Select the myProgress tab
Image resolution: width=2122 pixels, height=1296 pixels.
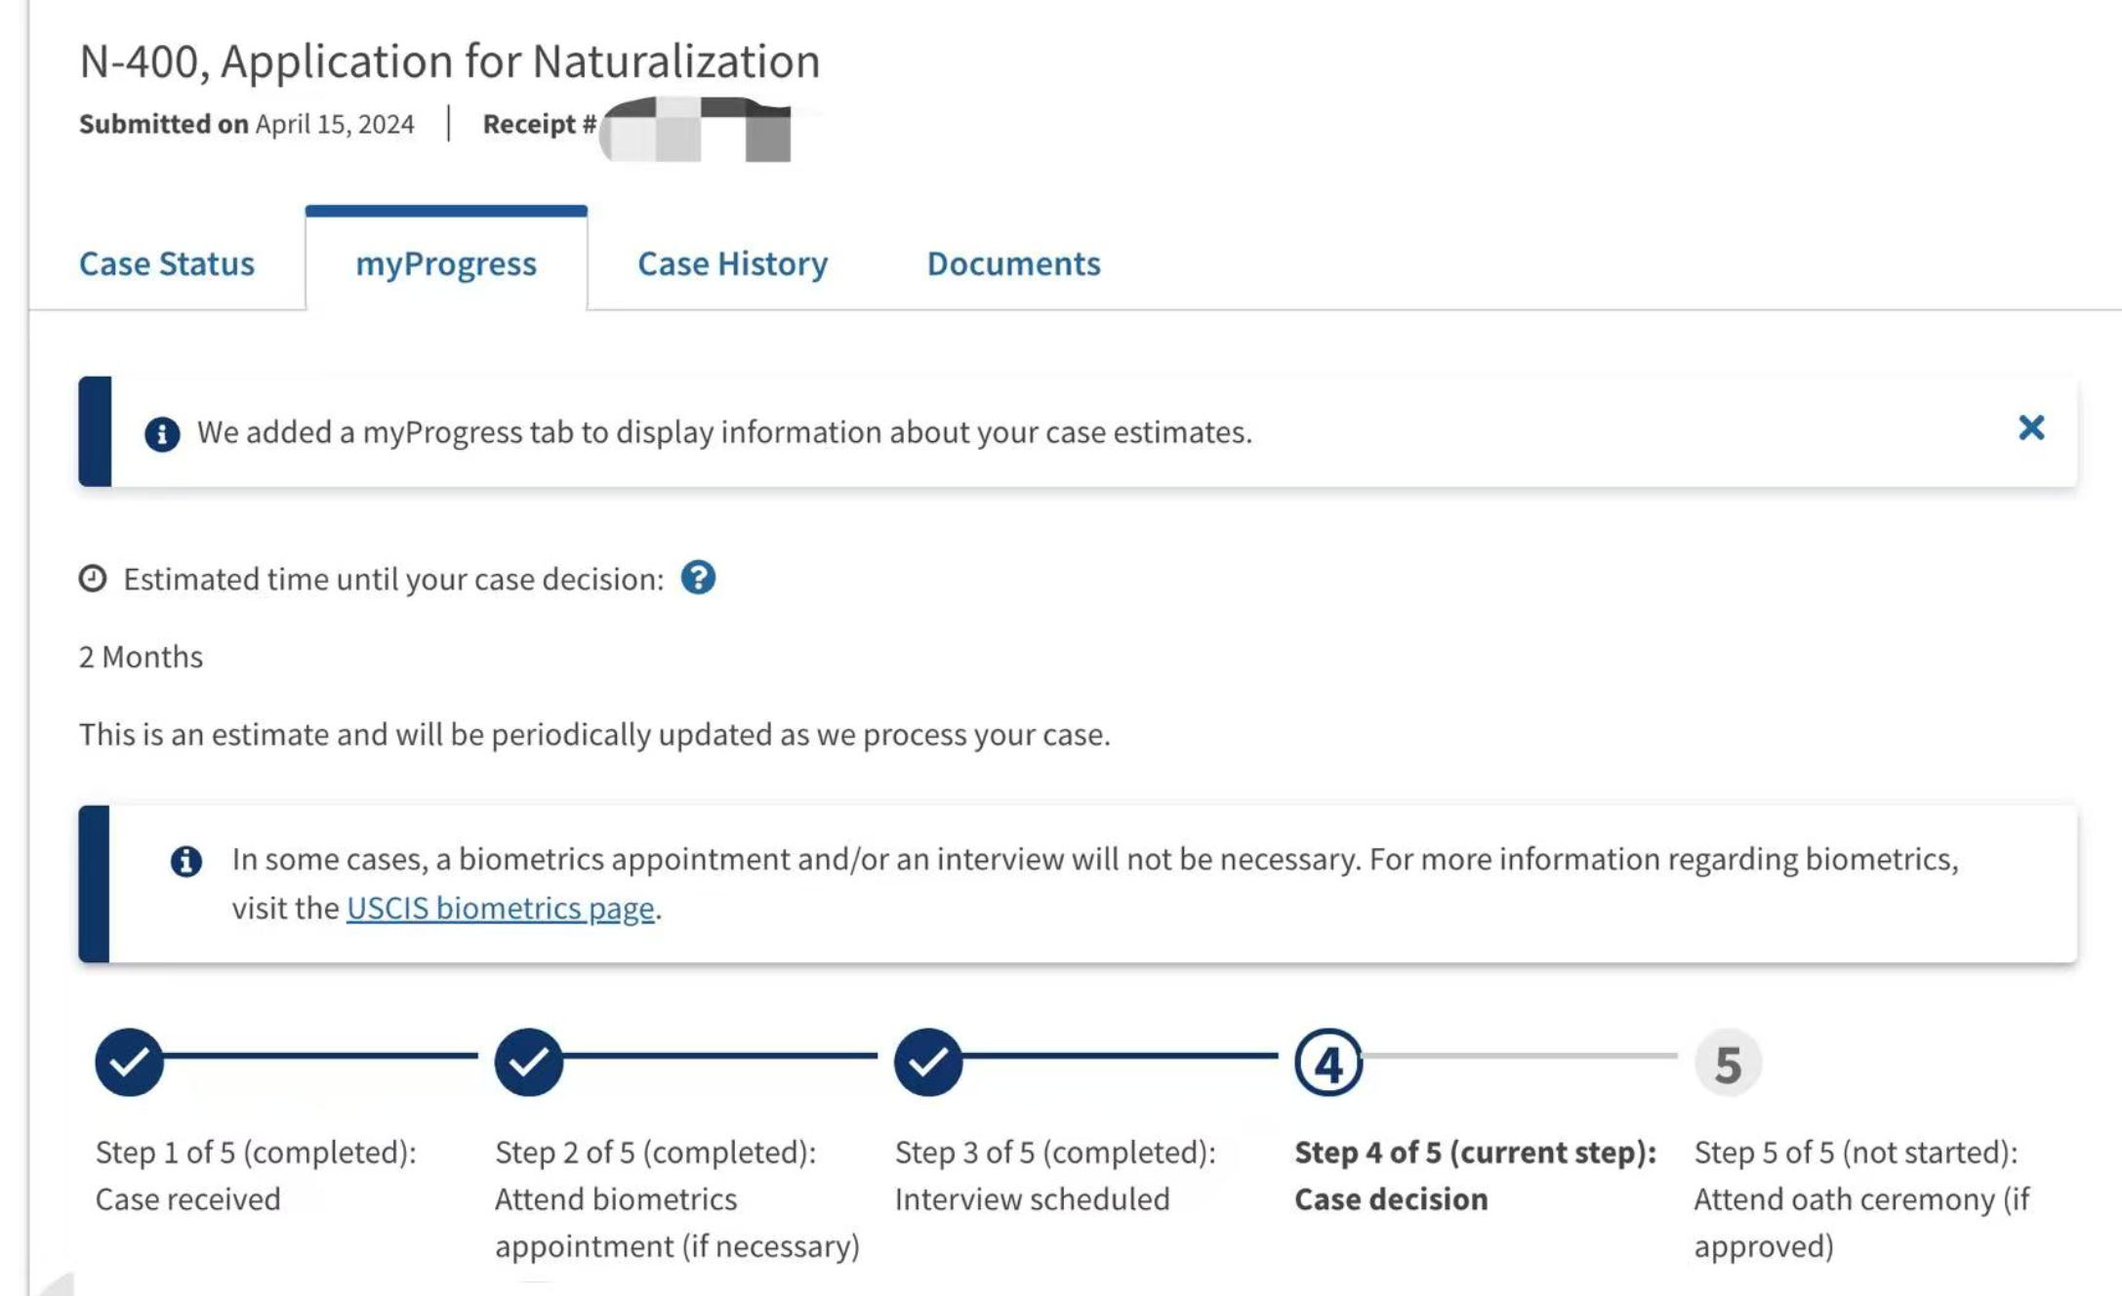(x=446, y=263)
